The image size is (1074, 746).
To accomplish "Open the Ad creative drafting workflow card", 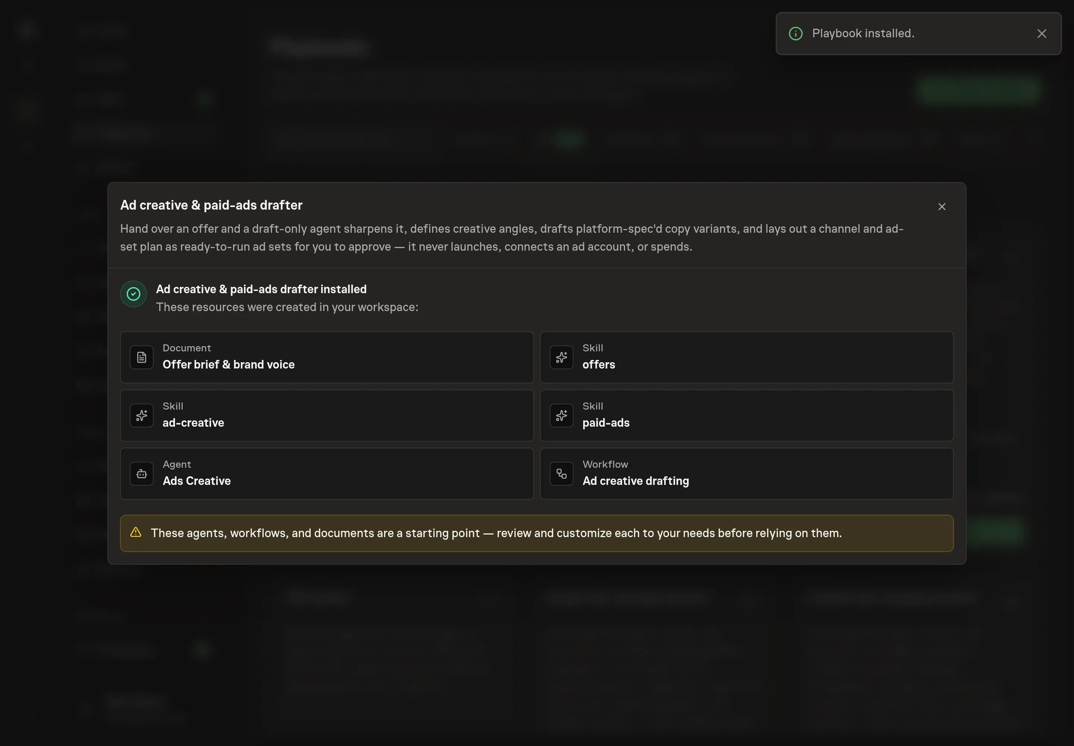I will 746,474.
